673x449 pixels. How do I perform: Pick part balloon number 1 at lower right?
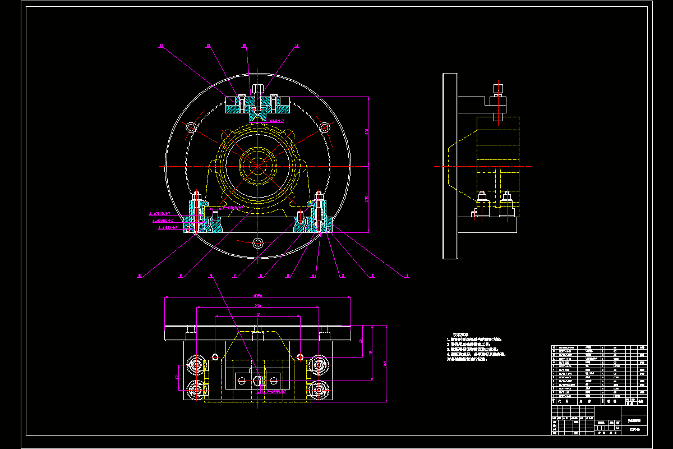408,276
